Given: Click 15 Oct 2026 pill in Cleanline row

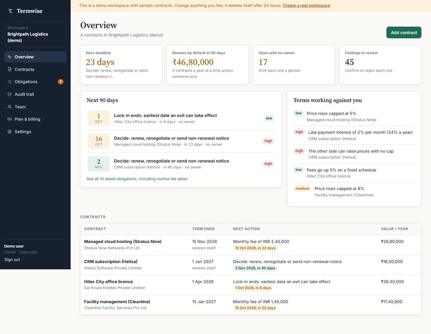Looking at the screenshot, I should click(x=255, y=308).
